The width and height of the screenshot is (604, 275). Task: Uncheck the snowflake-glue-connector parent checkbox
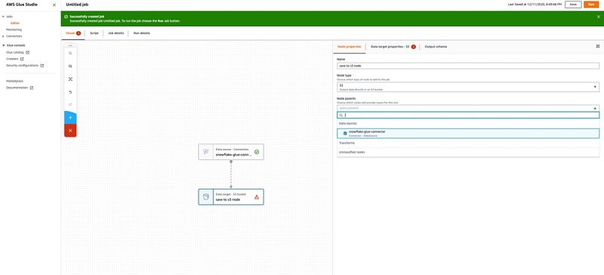345,134
